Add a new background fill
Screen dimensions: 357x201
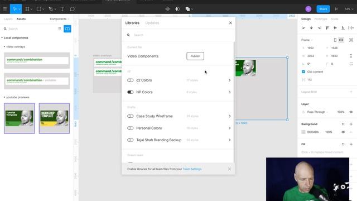351,124
